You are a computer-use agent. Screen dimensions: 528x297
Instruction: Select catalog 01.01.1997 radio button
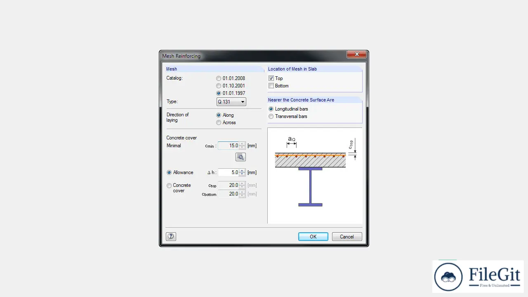(x=219, y=93)
